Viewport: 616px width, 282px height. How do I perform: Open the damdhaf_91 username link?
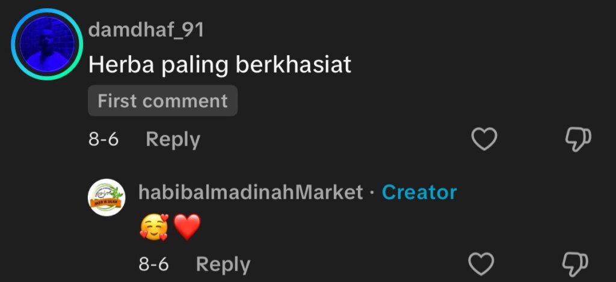(146, 30)
